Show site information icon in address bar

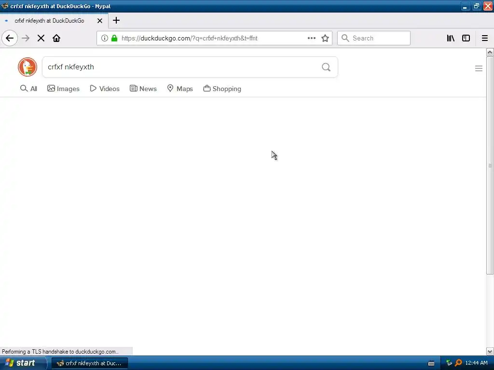coord(105,39)
